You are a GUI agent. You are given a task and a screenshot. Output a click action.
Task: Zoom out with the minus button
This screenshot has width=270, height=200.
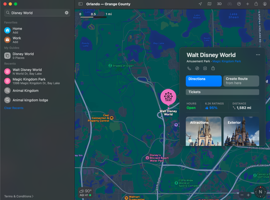[242, 195]
